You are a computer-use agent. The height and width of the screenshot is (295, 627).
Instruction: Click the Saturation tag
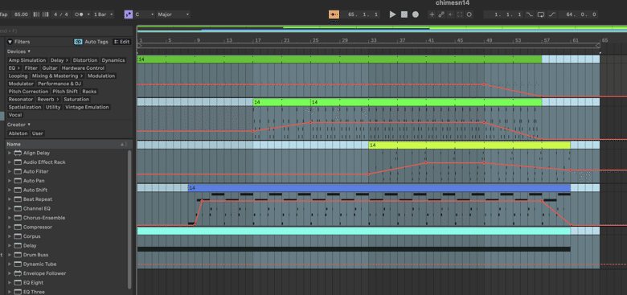click(76, 99)
